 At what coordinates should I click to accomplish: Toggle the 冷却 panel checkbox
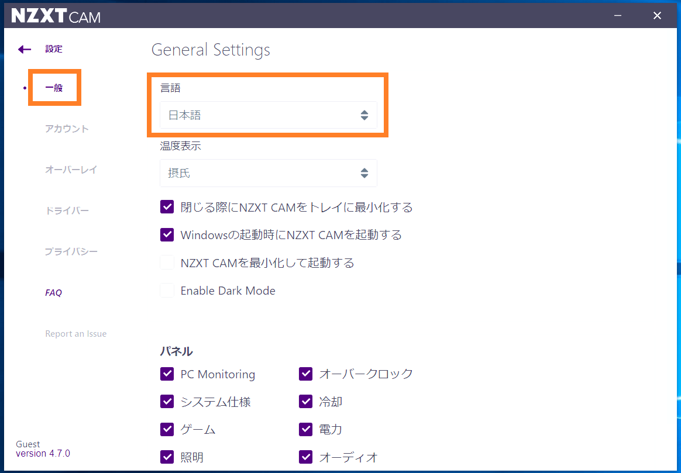[306, 402]
